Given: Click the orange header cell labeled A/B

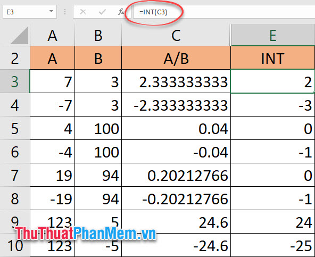Looking at the screenshot, I should coord(176,58).
